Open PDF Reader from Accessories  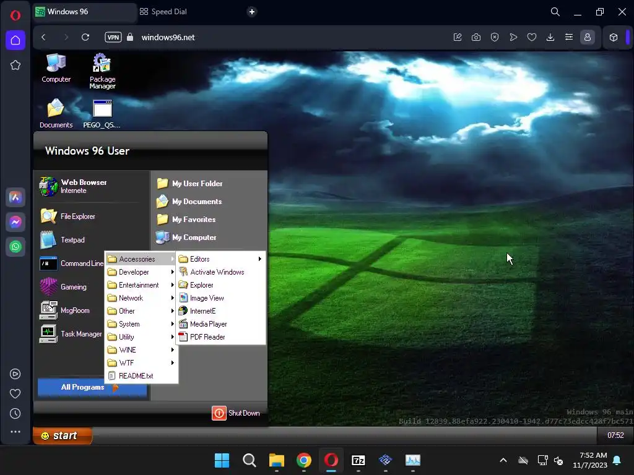(x=220, y=336)
